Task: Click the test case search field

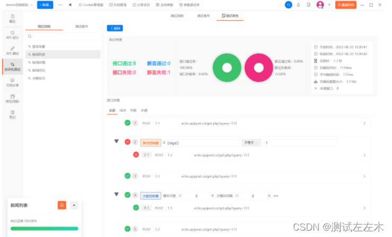Action: [x=63, y=36]
